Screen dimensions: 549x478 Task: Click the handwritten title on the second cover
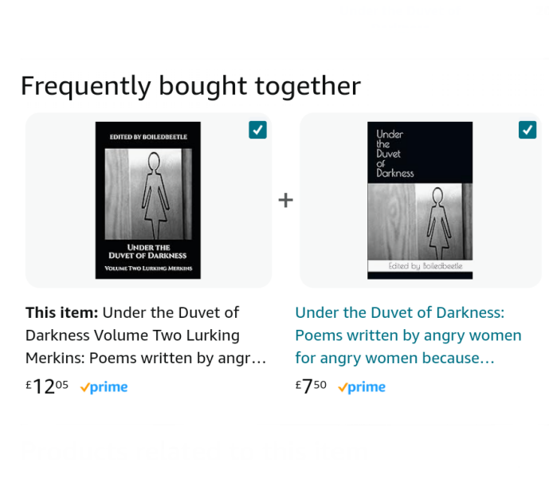(x=394, y=153)
